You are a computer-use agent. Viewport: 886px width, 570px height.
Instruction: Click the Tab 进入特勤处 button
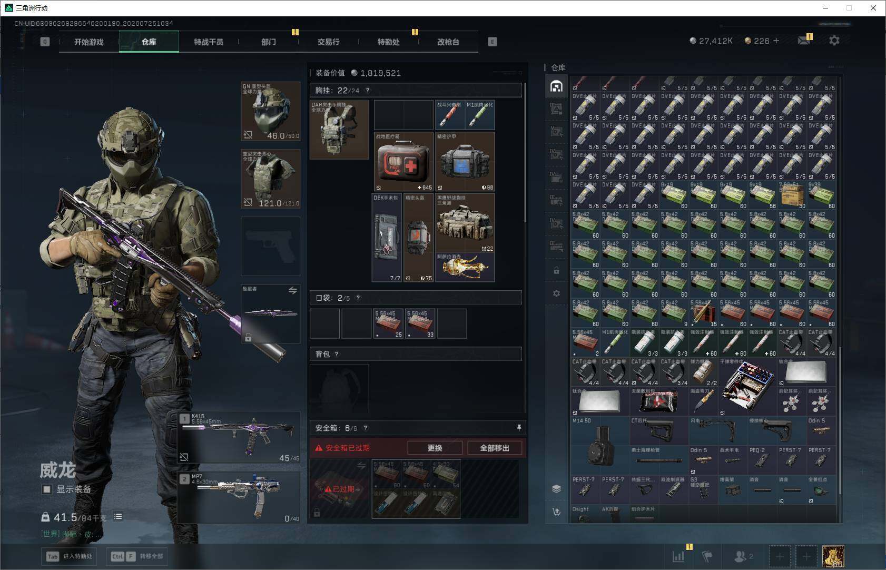click(x=70, y=556)
